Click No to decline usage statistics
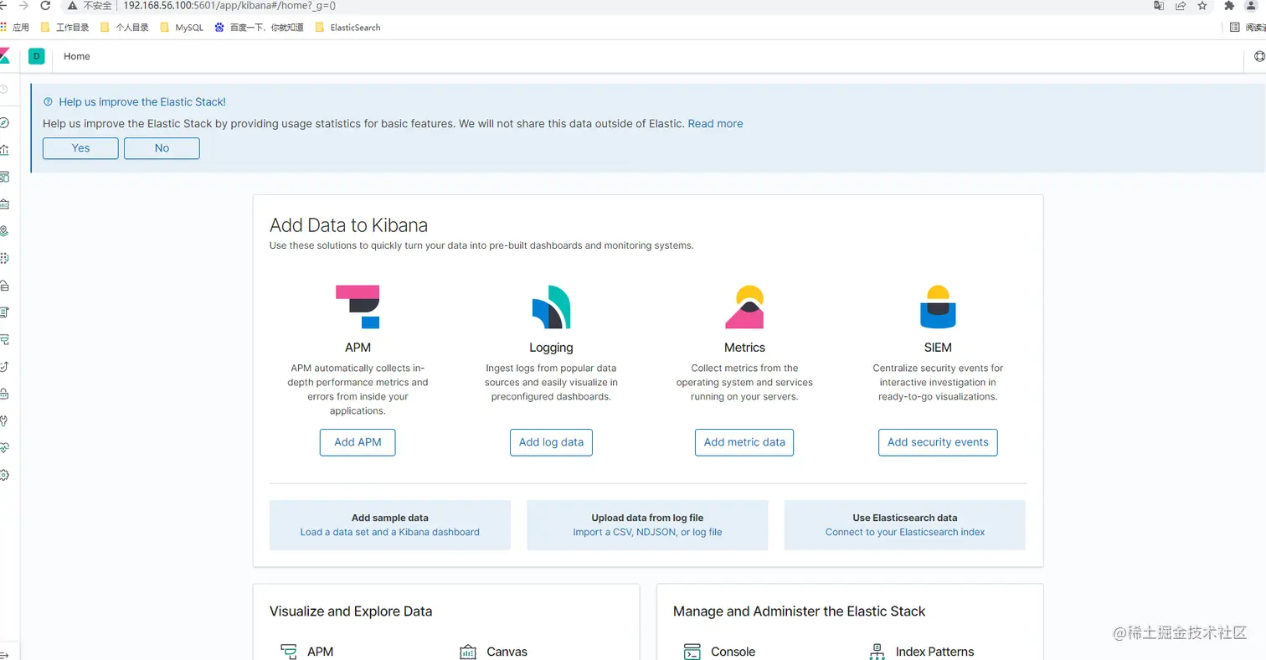1266x660 pixels. click(x=162, y=148)
